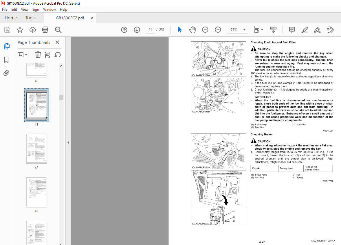Activate the Selection arrow tool
Image resolution: width=341 pixels, height=245 pixels.
[180, 30]
